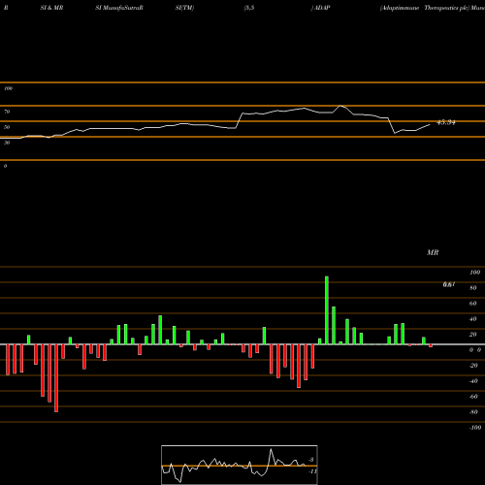This screenshot has width=485, height=485.
Task: Click the 'SI(TM)' header text
Action: 184,8
